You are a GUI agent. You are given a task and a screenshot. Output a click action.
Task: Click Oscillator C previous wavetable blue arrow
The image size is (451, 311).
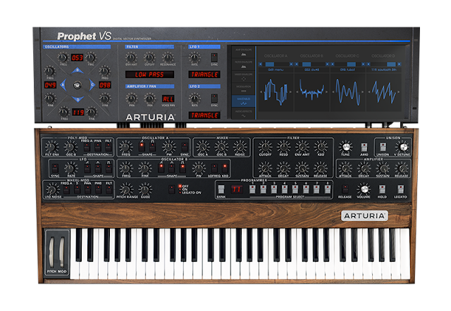coord(333,64)
